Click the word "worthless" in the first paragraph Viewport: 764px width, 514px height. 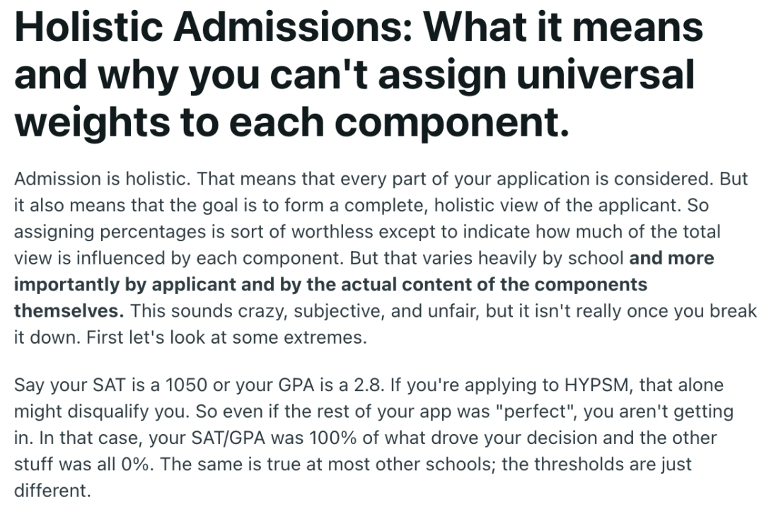point(332,231)
